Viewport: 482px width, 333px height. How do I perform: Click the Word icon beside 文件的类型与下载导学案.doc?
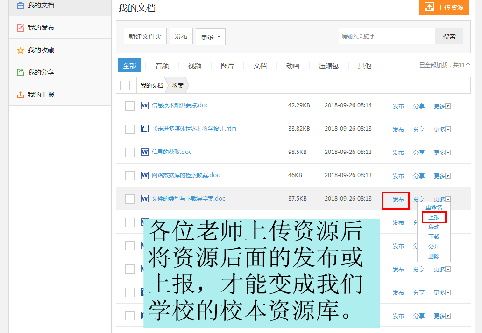145,198
